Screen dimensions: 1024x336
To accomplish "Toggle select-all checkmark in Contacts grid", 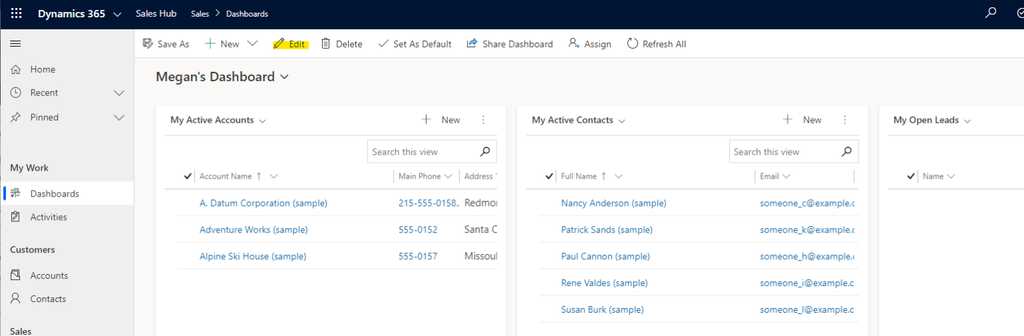I will (x=549, y=177).
